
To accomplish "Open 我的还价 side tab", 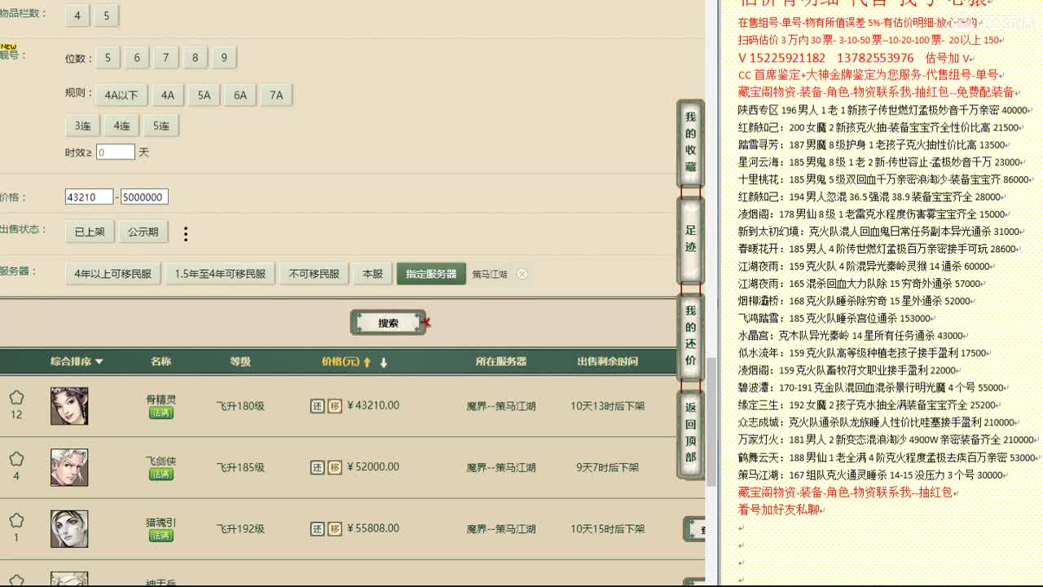I will click(690, 336).
